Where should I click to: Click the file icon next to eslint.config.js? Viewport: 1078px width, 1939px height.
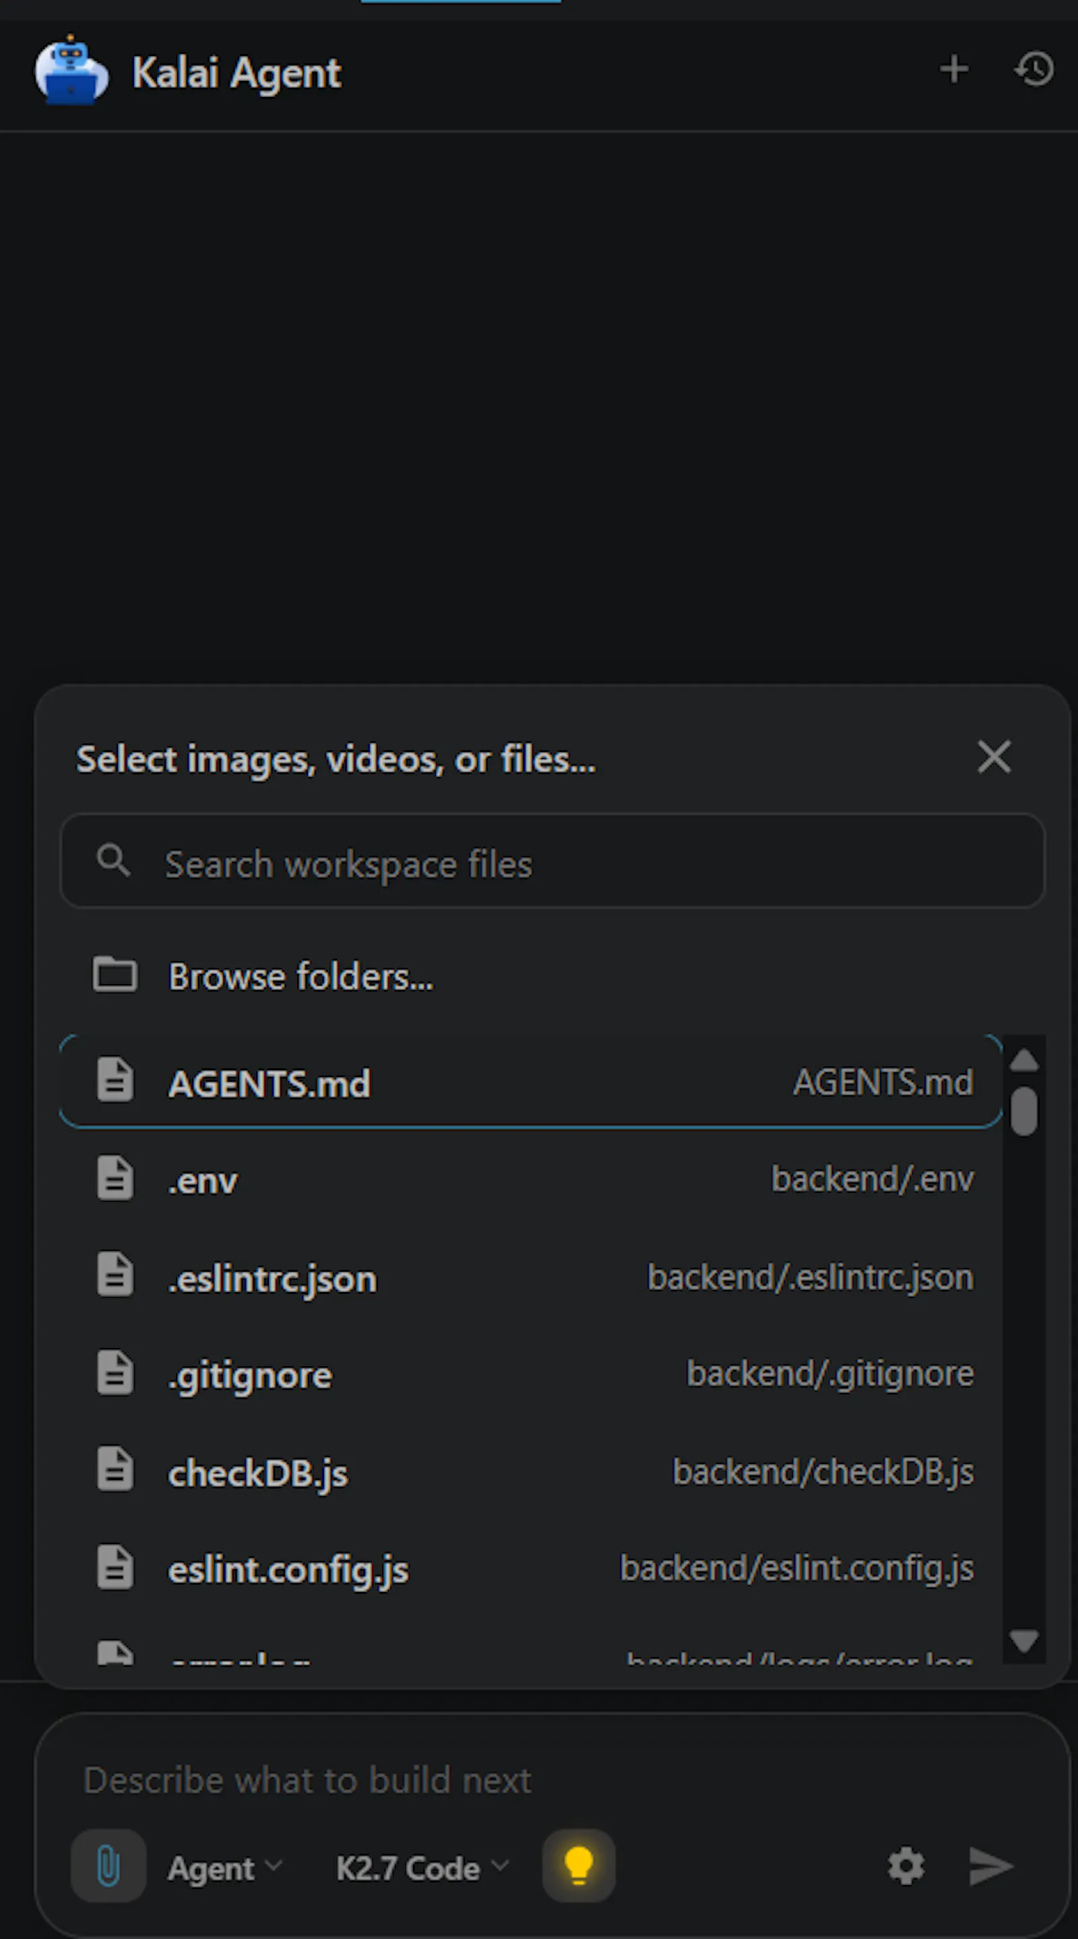pos(115,1566)
